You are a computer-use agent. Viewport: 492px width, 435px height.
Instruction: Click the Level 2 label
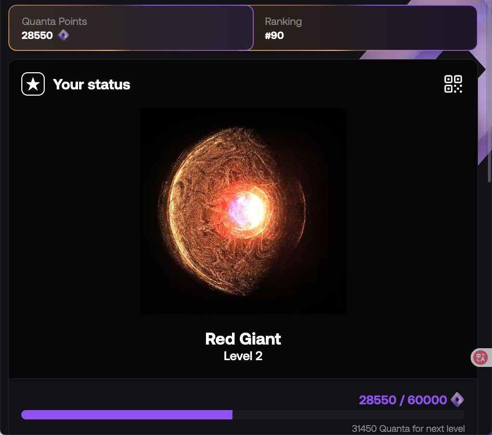coord(243,356)
